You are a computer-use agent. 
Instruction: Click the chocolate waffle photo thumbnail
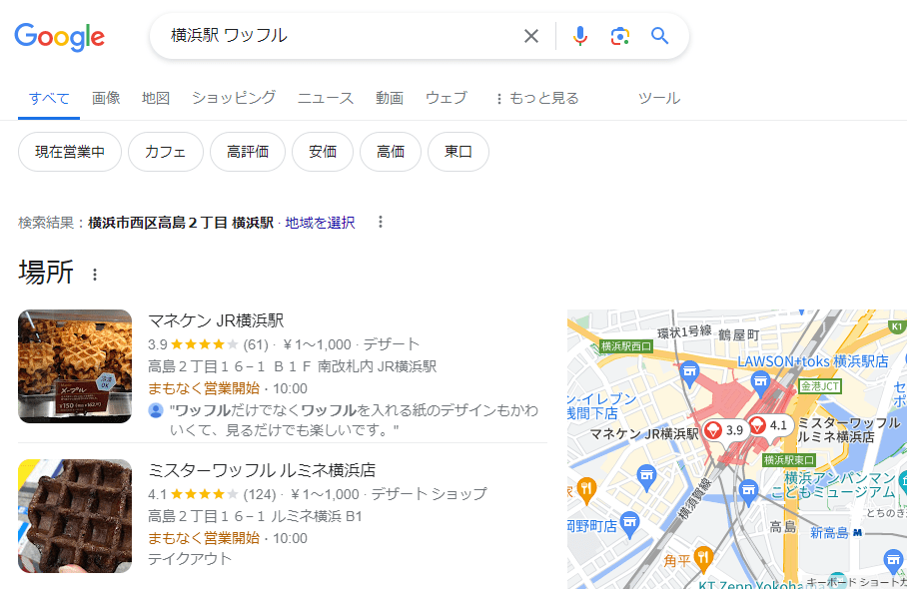coord(75,516)
